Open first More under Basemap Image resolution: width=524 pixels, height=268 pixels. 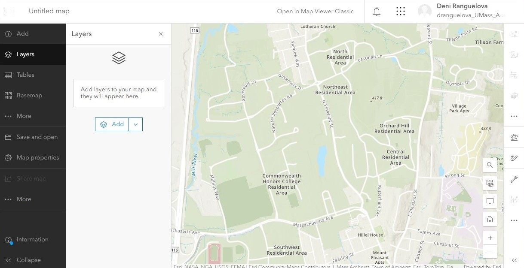(33, 116)
